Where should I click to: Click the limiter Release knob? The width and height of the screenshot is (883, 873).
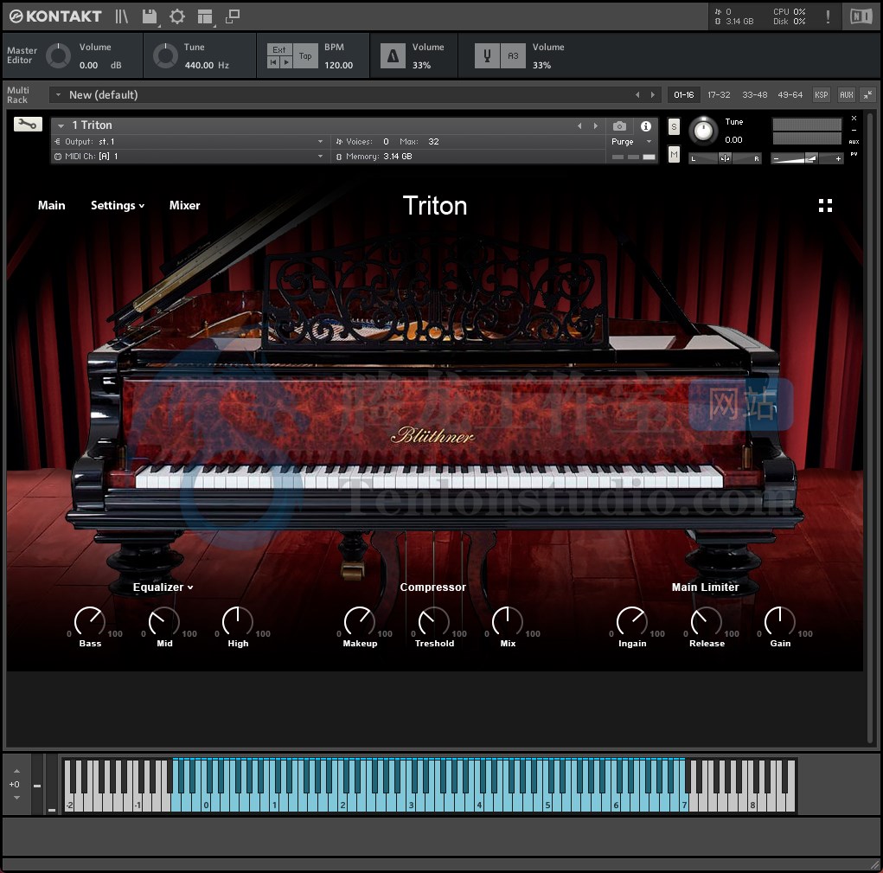[x=707, y=622]
